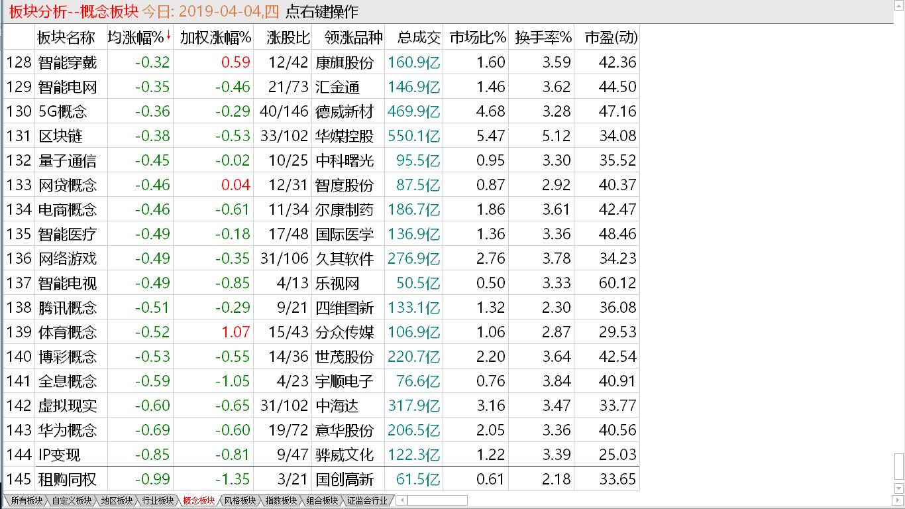Click leading stock 华媒控股
The image size is (905, 509).
345,136
